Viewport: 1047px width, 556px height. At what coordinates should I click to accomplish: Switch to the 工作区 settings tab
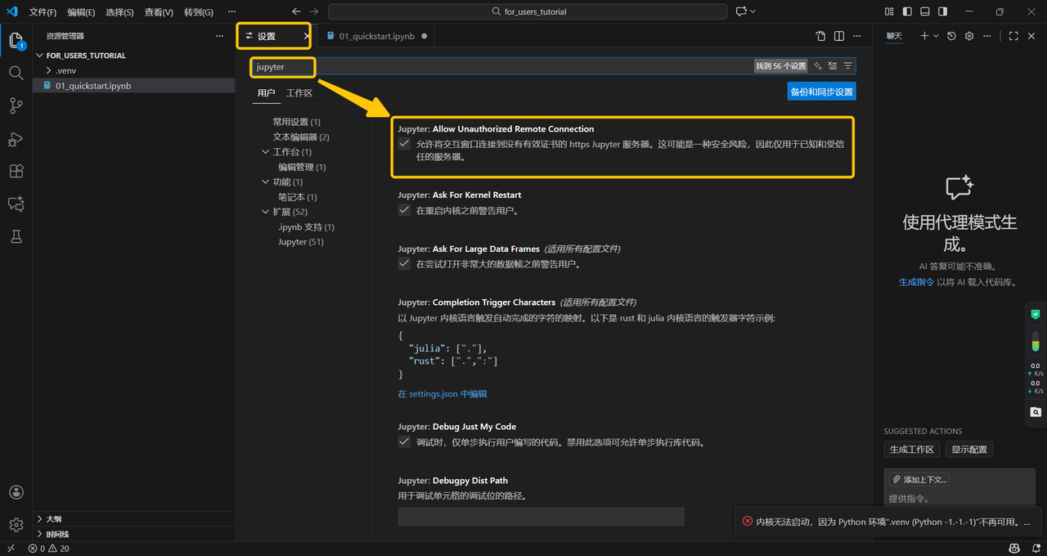(299, 93)
